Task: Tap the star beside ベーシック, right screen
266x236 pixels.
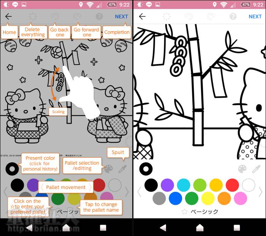Action: 185,211
